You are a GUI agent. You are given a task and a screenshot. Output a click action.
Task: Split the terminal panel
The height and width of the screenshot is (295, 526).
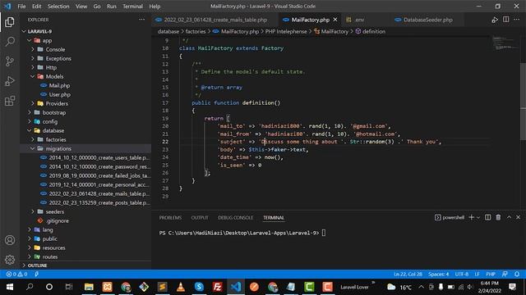click(x=487, y=217)
